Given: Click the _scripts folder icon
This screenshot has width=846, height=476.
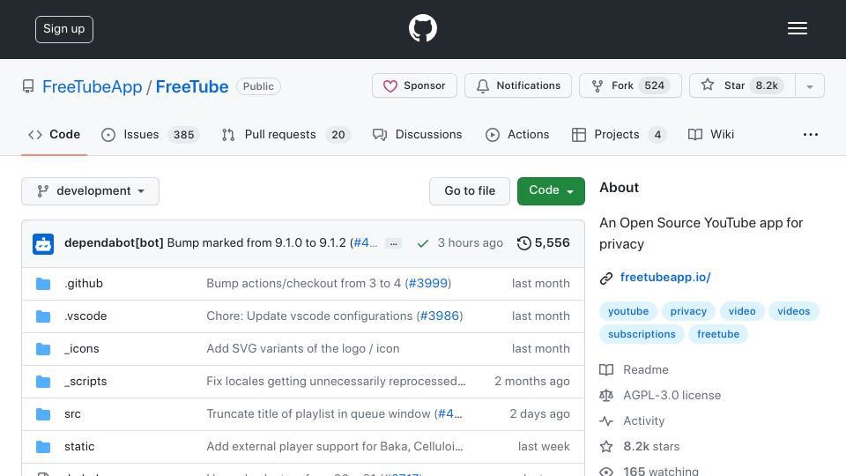Looking at the screenshot, I should coord(43,382).
